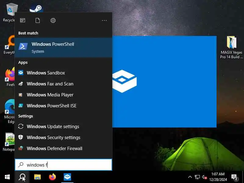Open Windows PowerShell best match result
Viewport: 244px width, 183px height.
63,48
